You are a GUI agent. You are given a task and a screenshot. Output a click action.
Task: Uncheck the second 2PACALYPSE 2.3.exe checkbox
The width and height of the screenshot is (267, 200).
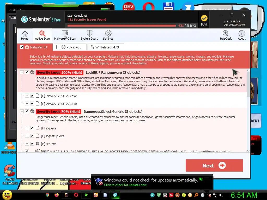tap(32, 103)
